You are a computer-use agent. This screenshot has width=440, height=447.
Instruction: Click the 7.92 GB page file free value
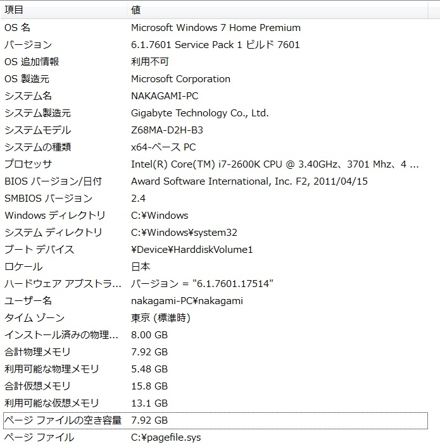point(149,421)
